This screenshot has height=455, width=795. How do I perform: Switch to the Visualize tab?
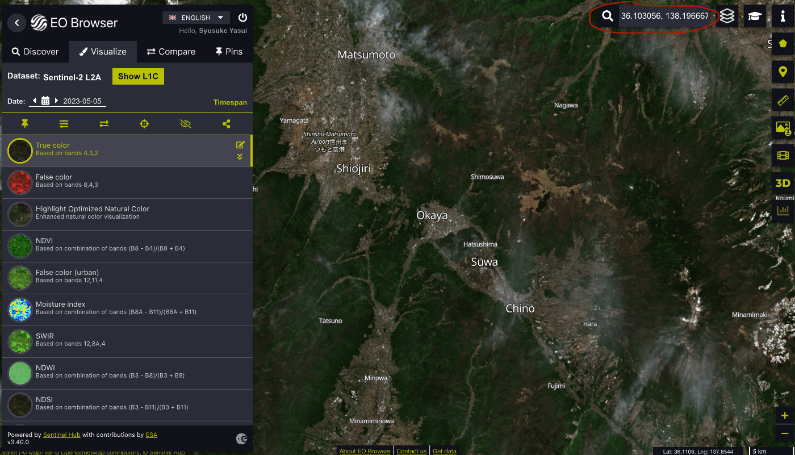(103, 52)
